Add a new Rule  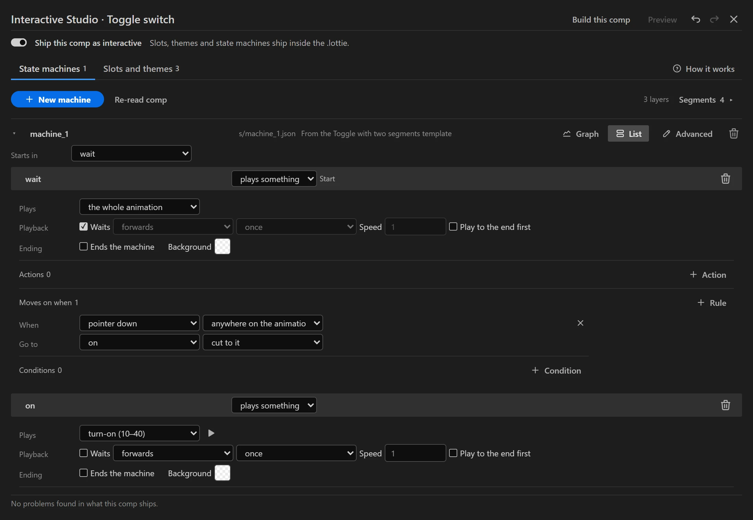point(712,303)
